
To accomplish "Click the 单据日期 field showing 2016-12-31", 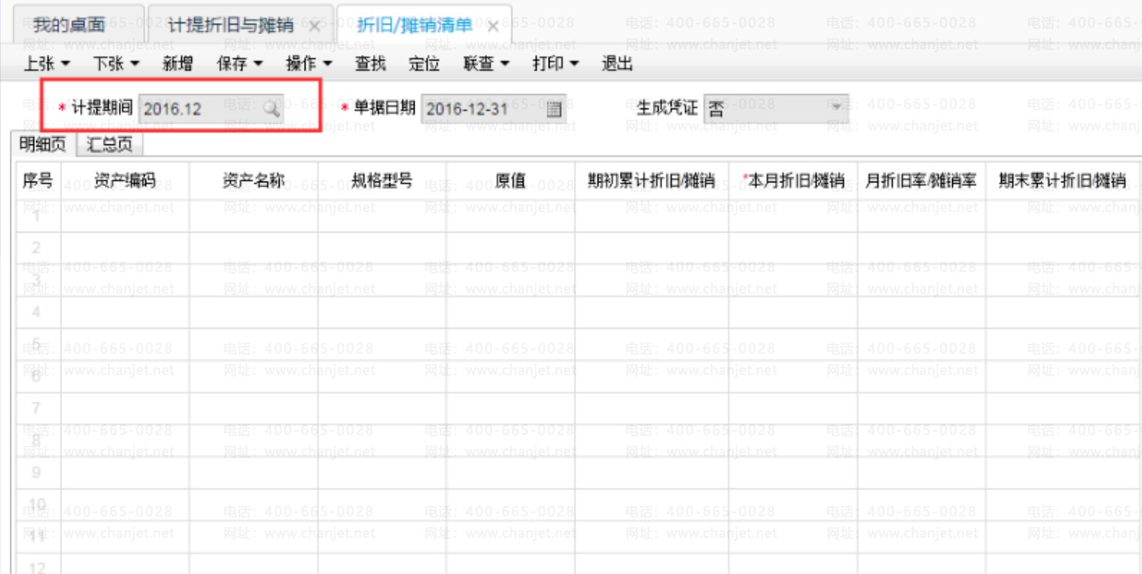I will click(x=493, y=109).
